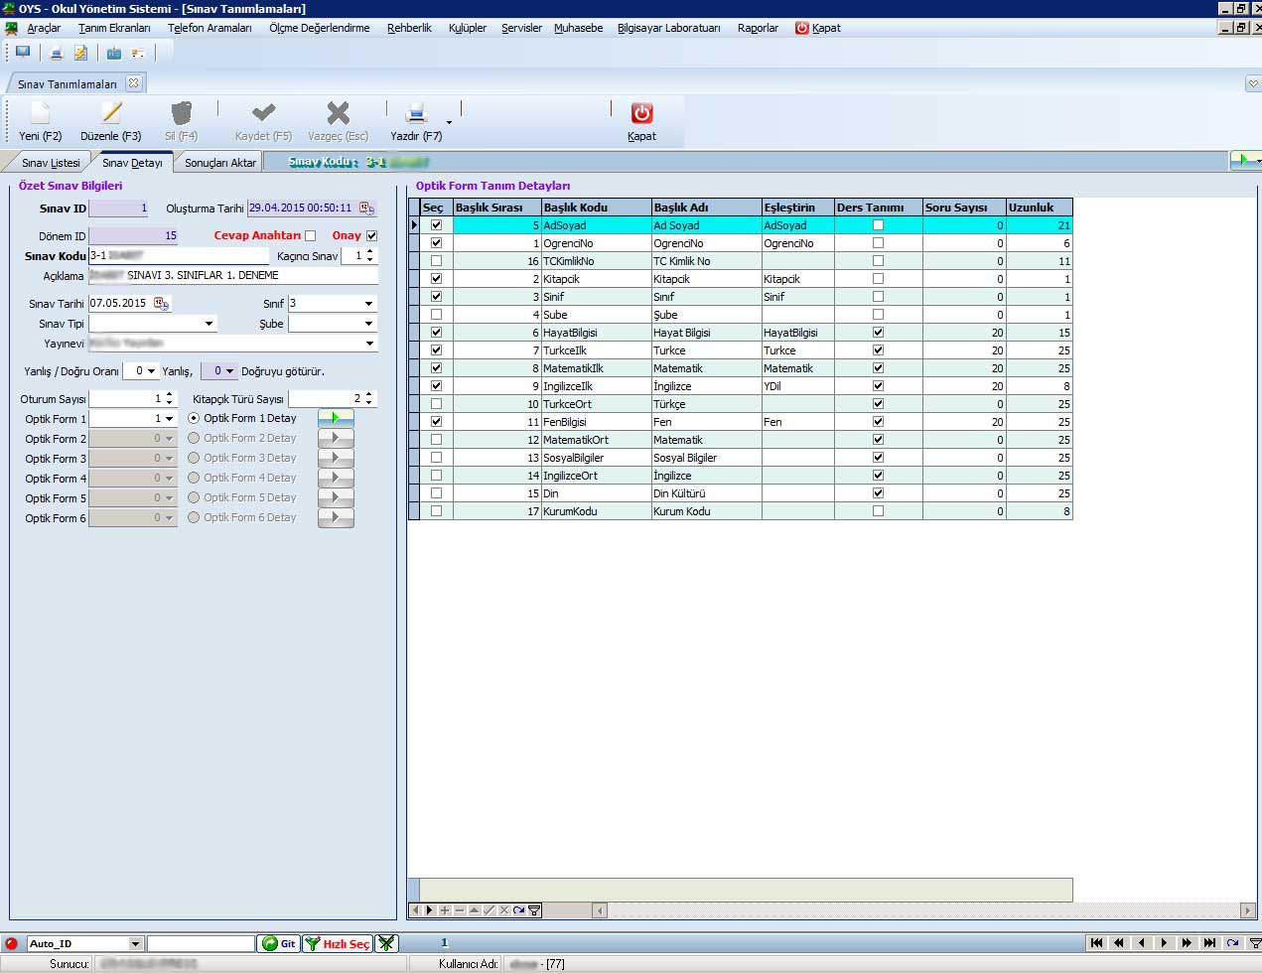
Task: Open the Yazdır dropdown arrow
Action: pos(449,122)
